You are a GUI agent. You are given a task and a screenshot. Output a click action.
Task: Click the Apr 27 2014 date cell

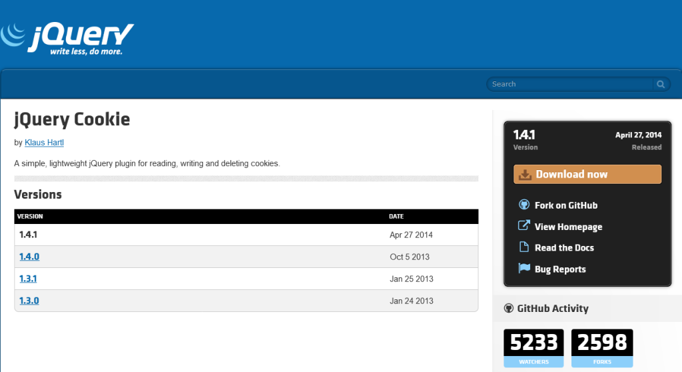tap(411, 235)
